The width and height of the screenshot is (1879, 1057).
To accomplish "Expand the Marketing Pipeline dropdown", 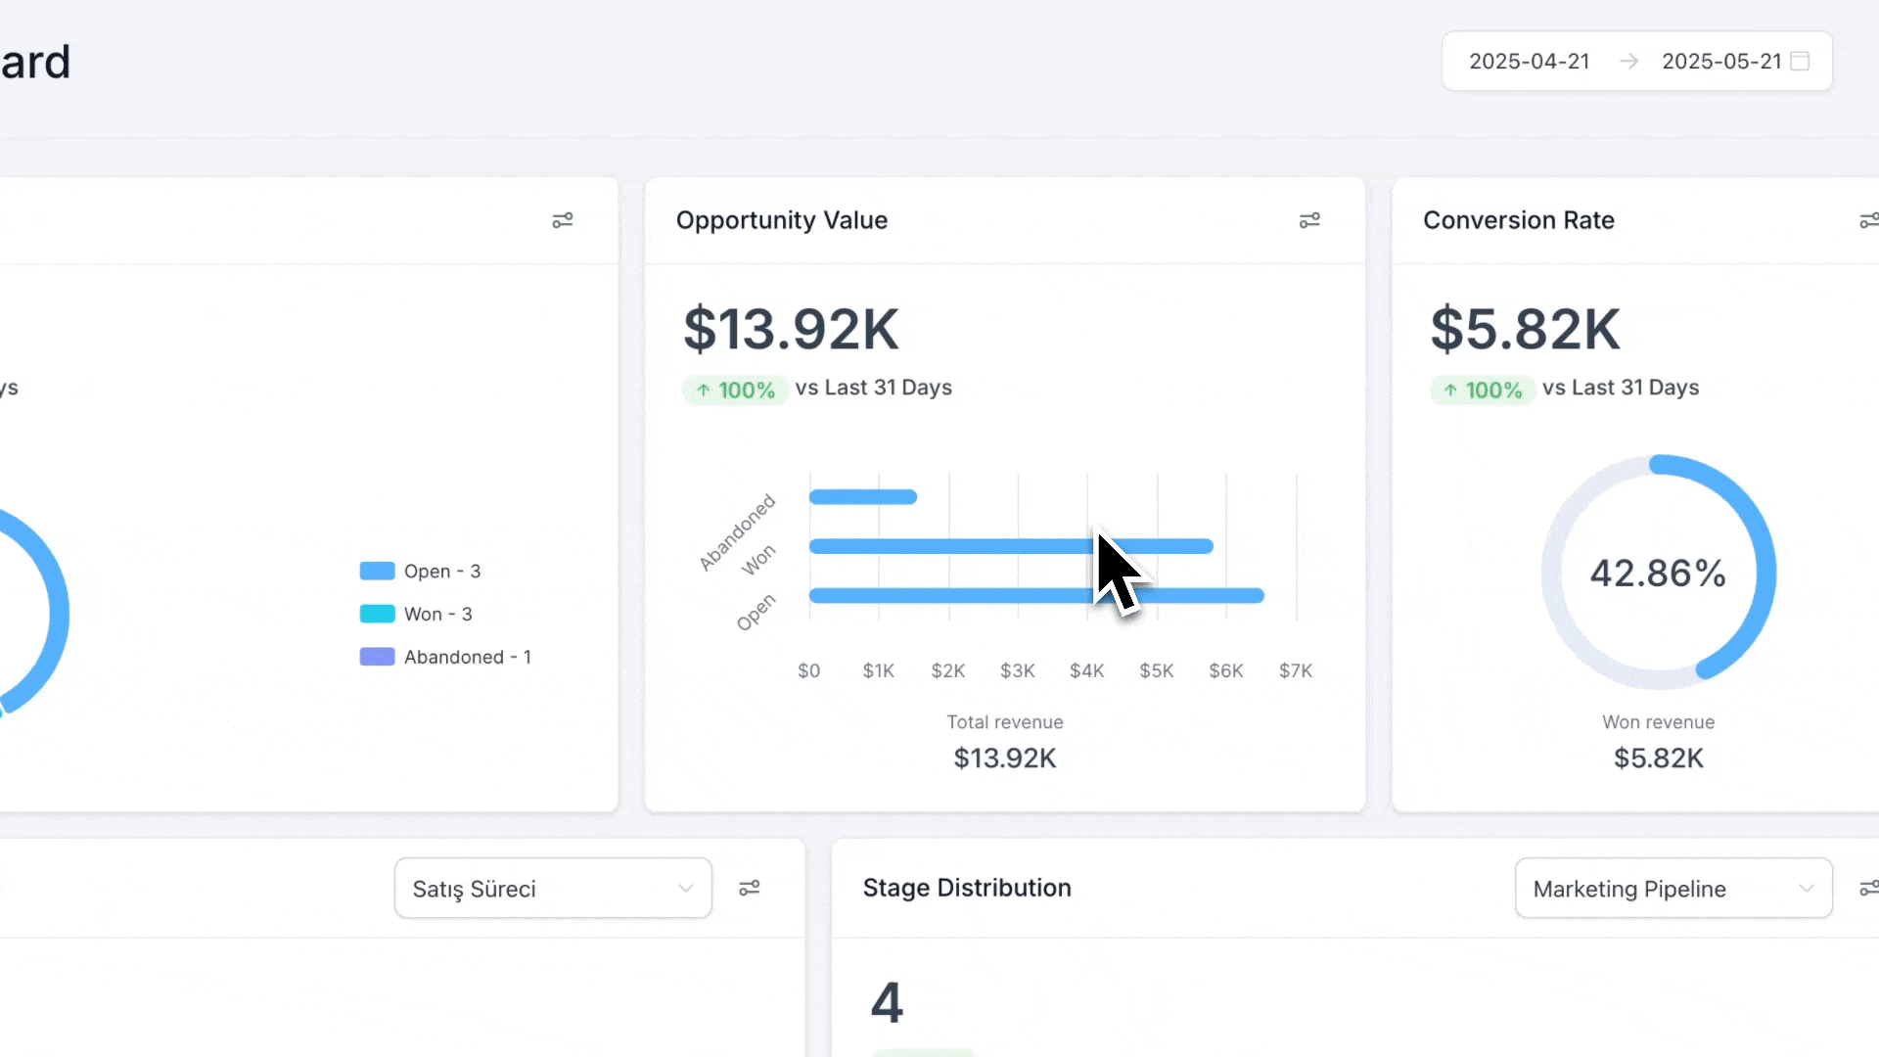I will point(1673,888).
